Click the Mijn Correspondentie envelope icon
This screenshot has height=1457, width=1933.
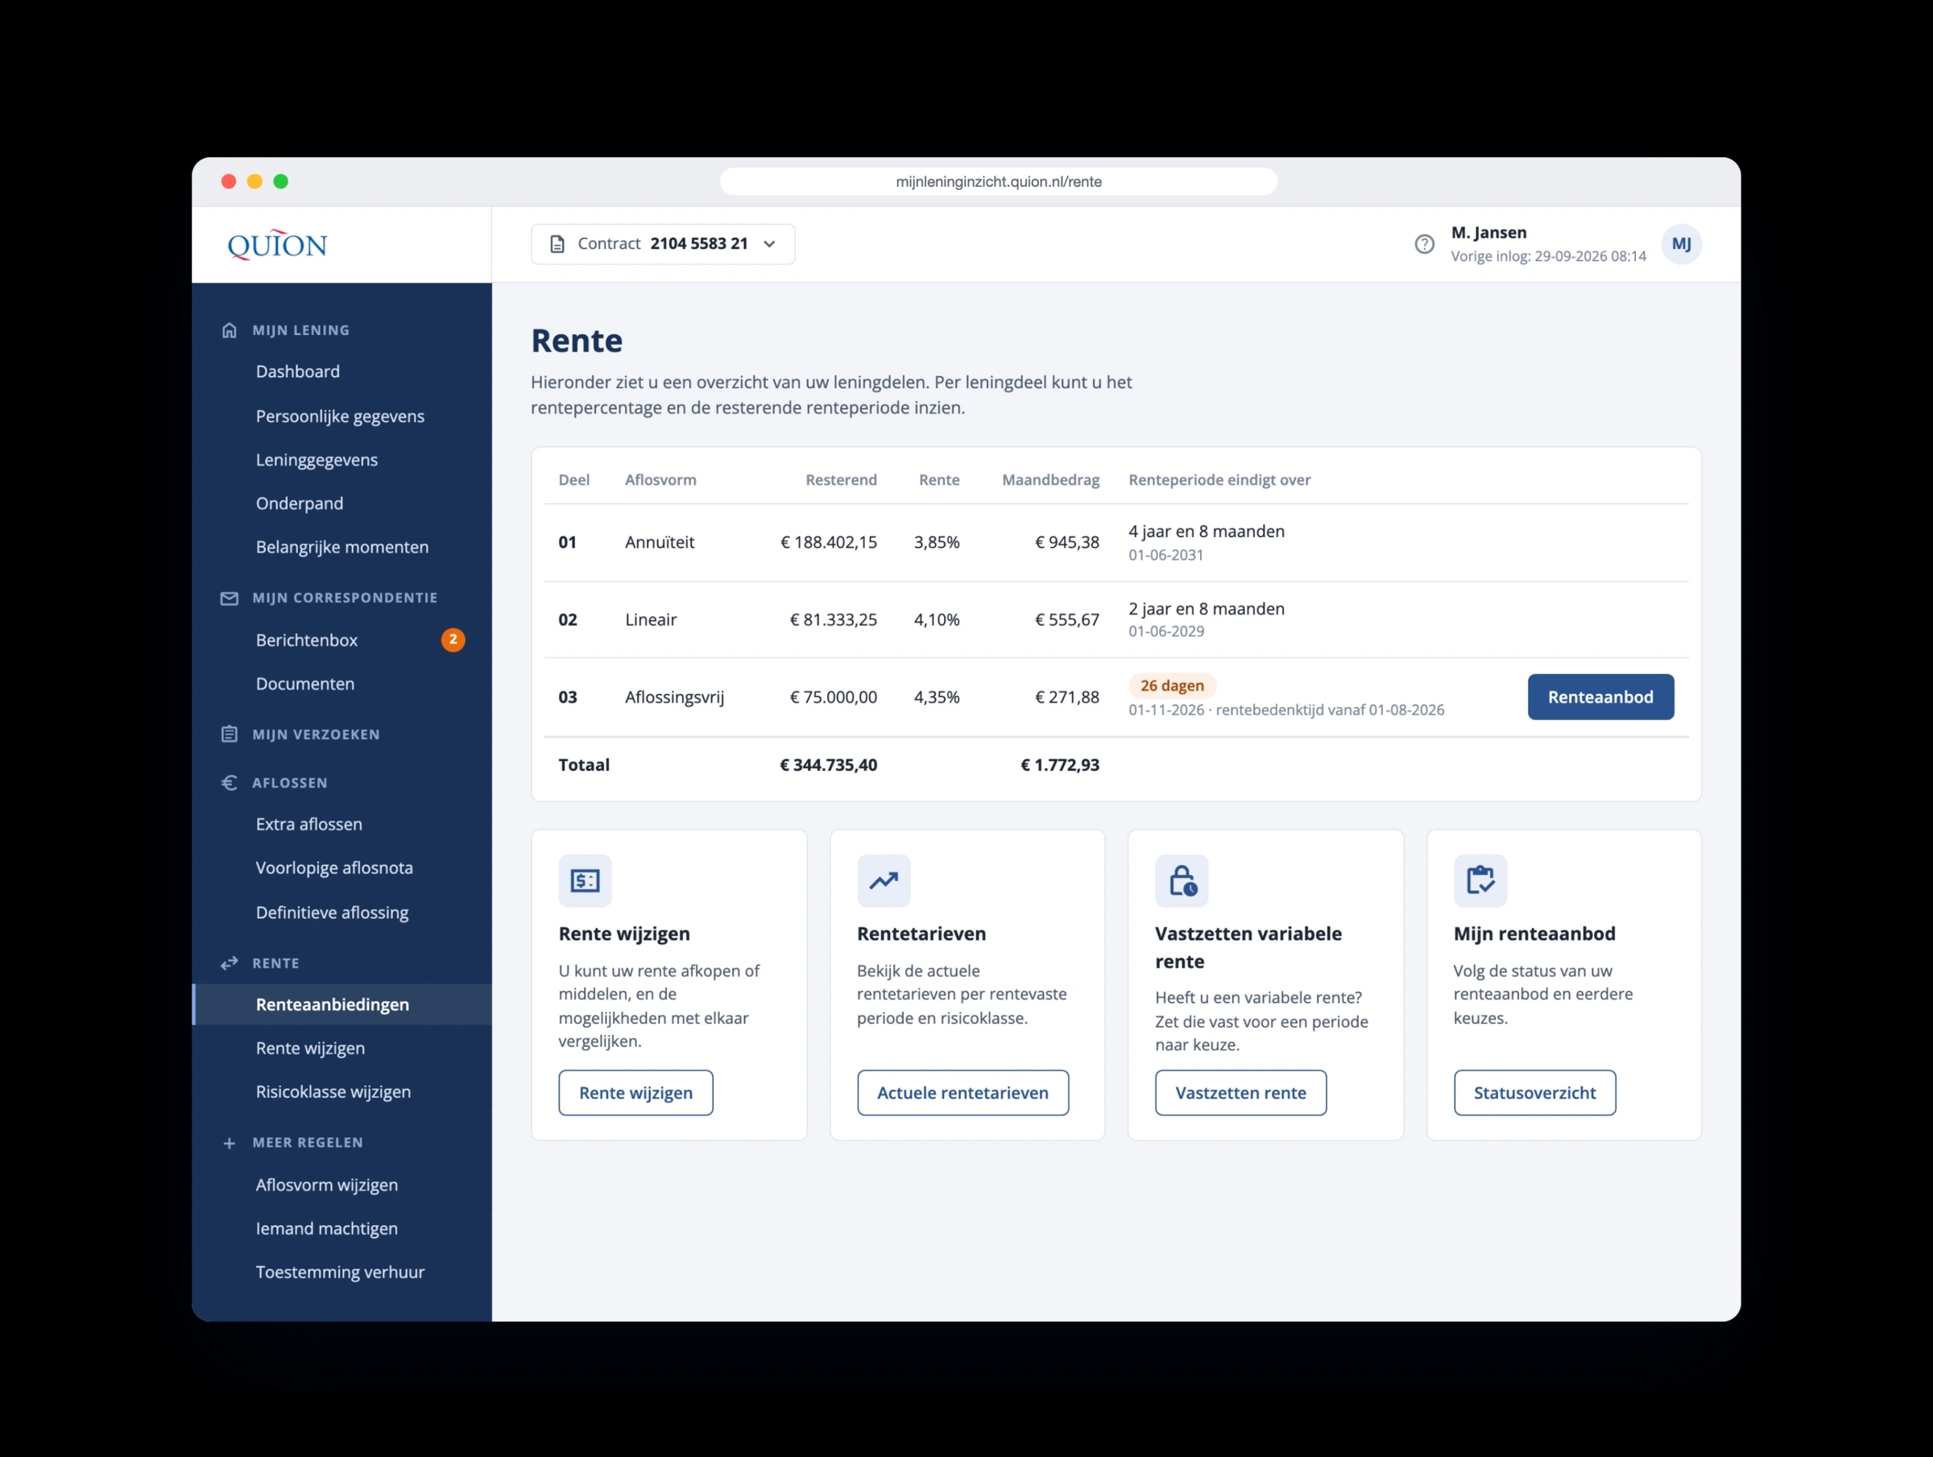coord(229,598)
